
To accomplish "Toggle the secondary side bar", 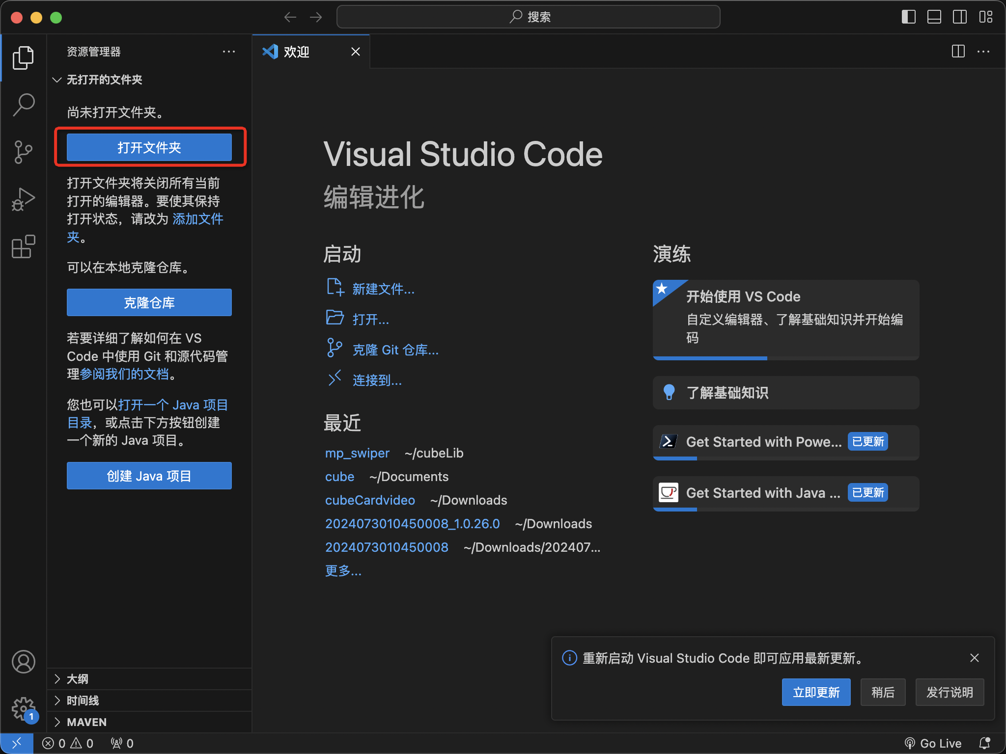I will tap(959, 17).
